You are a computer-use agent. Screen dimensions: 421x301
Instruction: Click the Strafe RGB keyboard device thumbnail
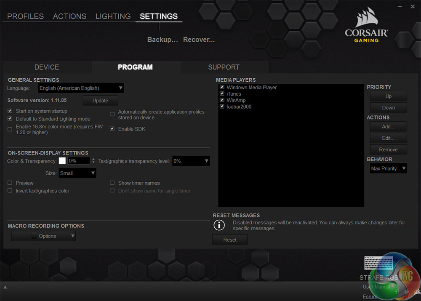coord(378,263)
